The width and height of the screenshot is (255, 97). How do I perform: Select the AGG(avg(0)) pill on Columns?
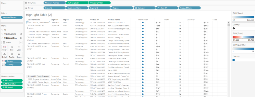(x=77, y=3)
